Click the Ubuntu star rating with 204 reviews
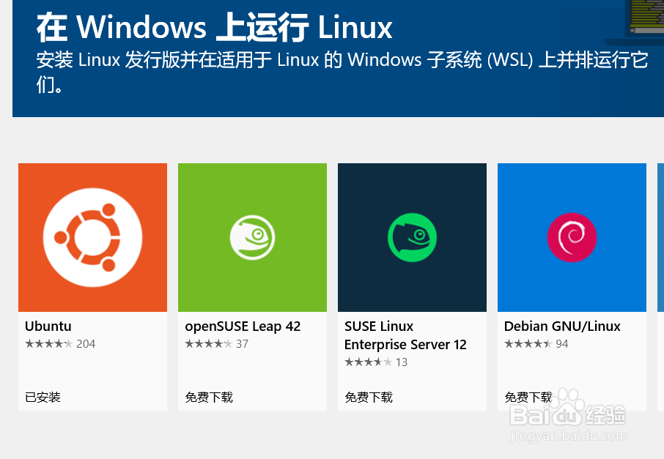The image size is (664, 459). 60,344
